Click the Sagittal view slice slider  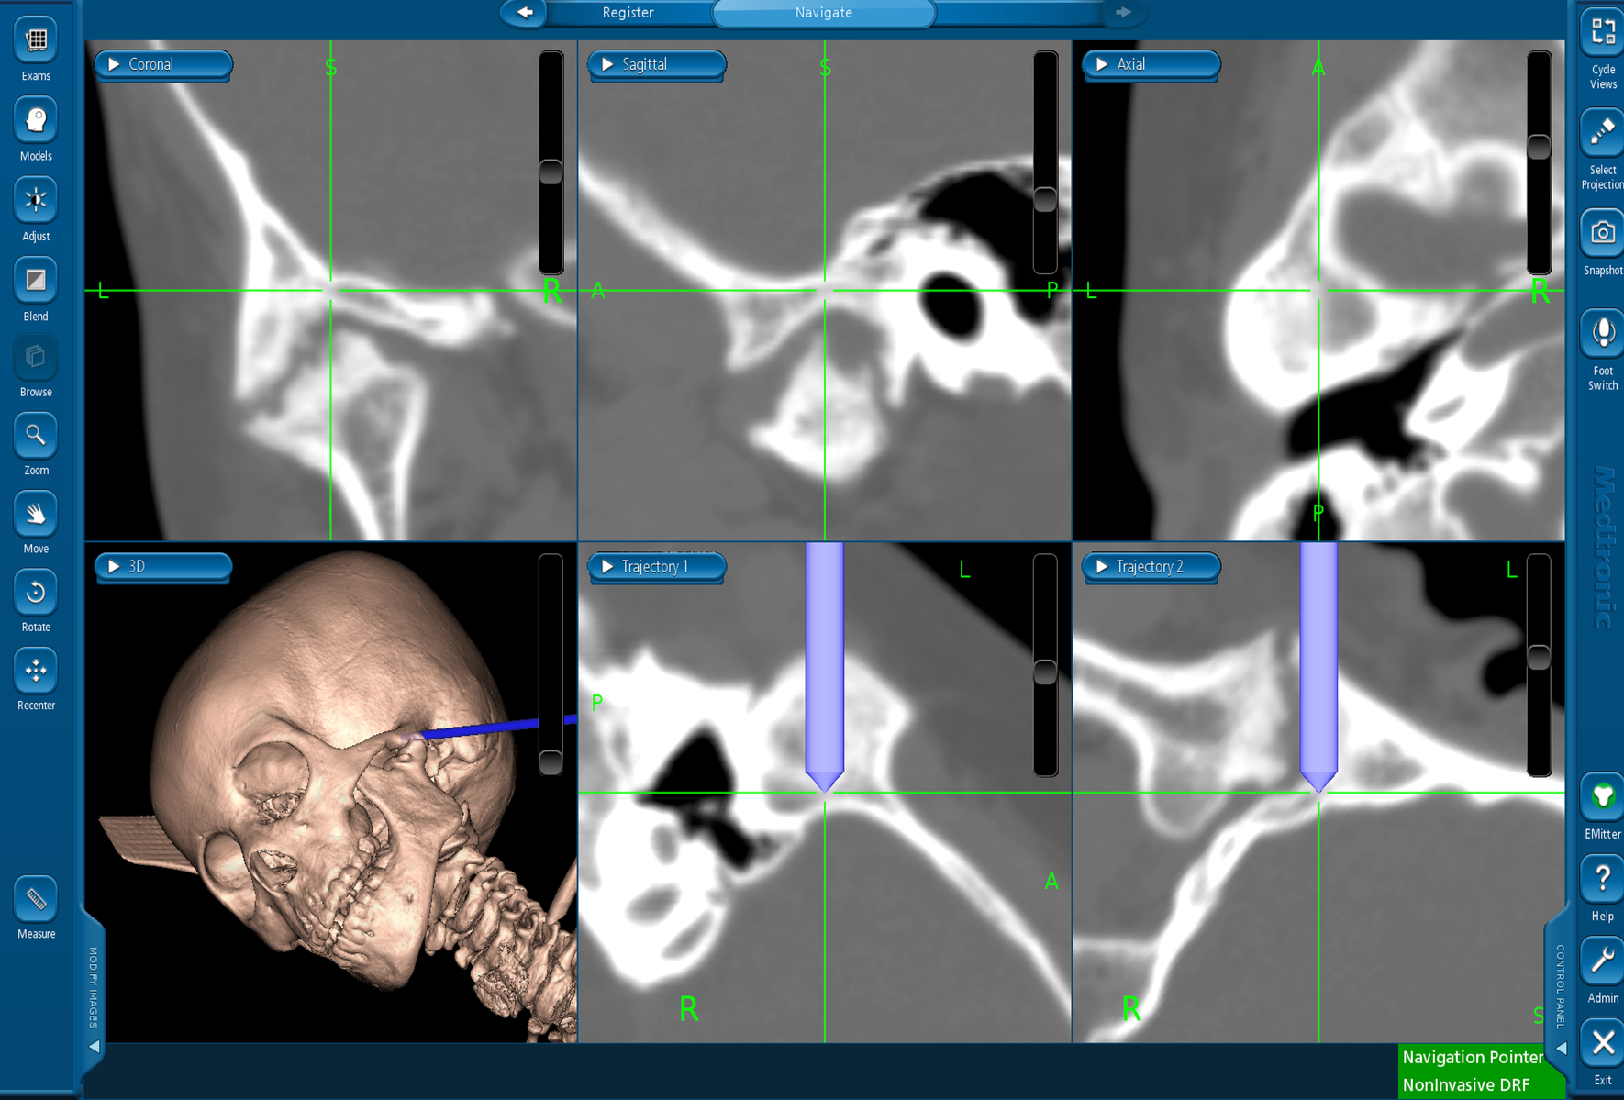pos(1045,199)
